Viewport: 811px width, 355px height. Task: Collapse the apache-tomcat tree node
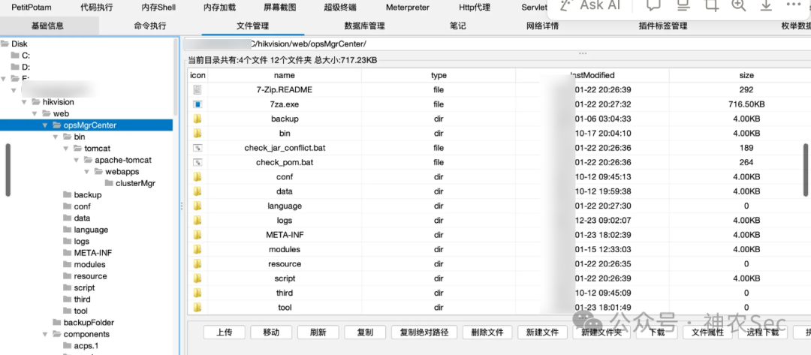(x=76, y=160)
